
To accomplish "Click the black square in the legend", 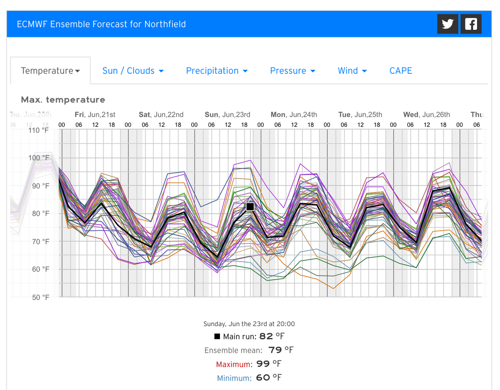I will click(217, 336).
